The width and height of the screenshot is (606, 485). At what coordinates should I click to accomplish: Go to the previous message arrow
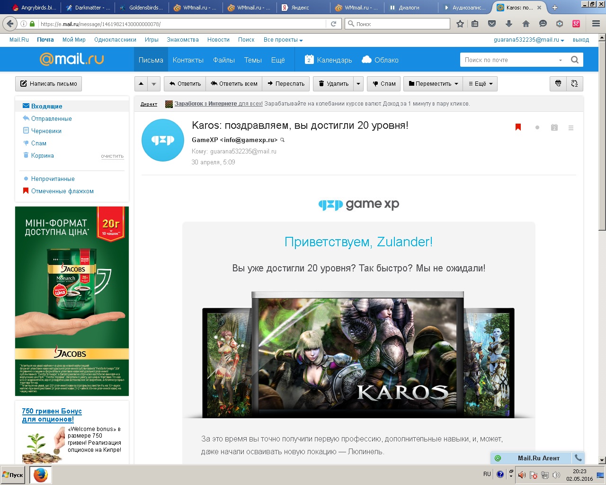click(141, 83)
